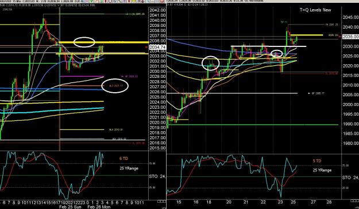
Task: Click 1990.00 on the right price axis
Action: coord(351,124)
